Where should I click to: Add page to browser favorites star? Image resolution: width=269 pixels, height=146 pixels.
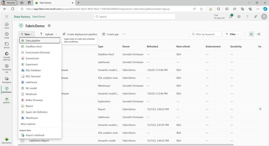(201, 9)
